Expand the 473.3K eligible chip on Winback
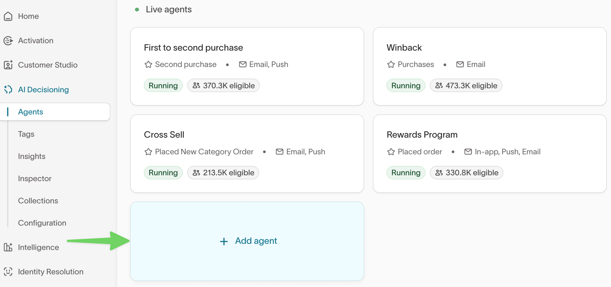The image size is (611, 287). tap(466, 85)
